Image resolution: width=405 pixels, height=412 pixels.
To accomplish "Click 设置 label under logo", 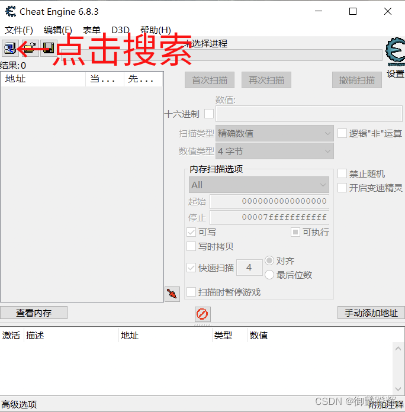I will (x=396, y=73).
